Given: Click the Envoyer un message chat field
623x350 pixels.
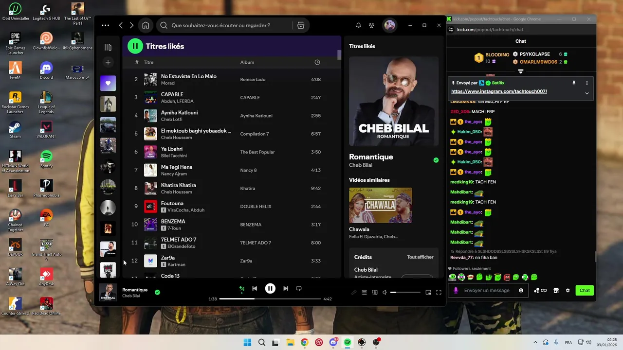Looking at the screenshot, I should click(487, 290).
